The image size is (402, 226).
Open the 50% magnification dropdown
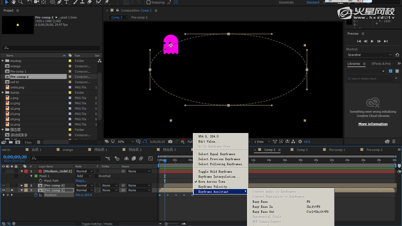[x=124, y=142]
